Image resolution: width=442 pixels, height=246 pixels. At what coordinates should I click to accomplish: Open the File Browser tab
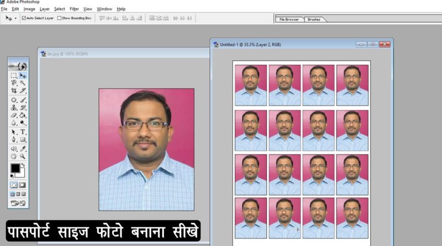(x=289, y=19)
